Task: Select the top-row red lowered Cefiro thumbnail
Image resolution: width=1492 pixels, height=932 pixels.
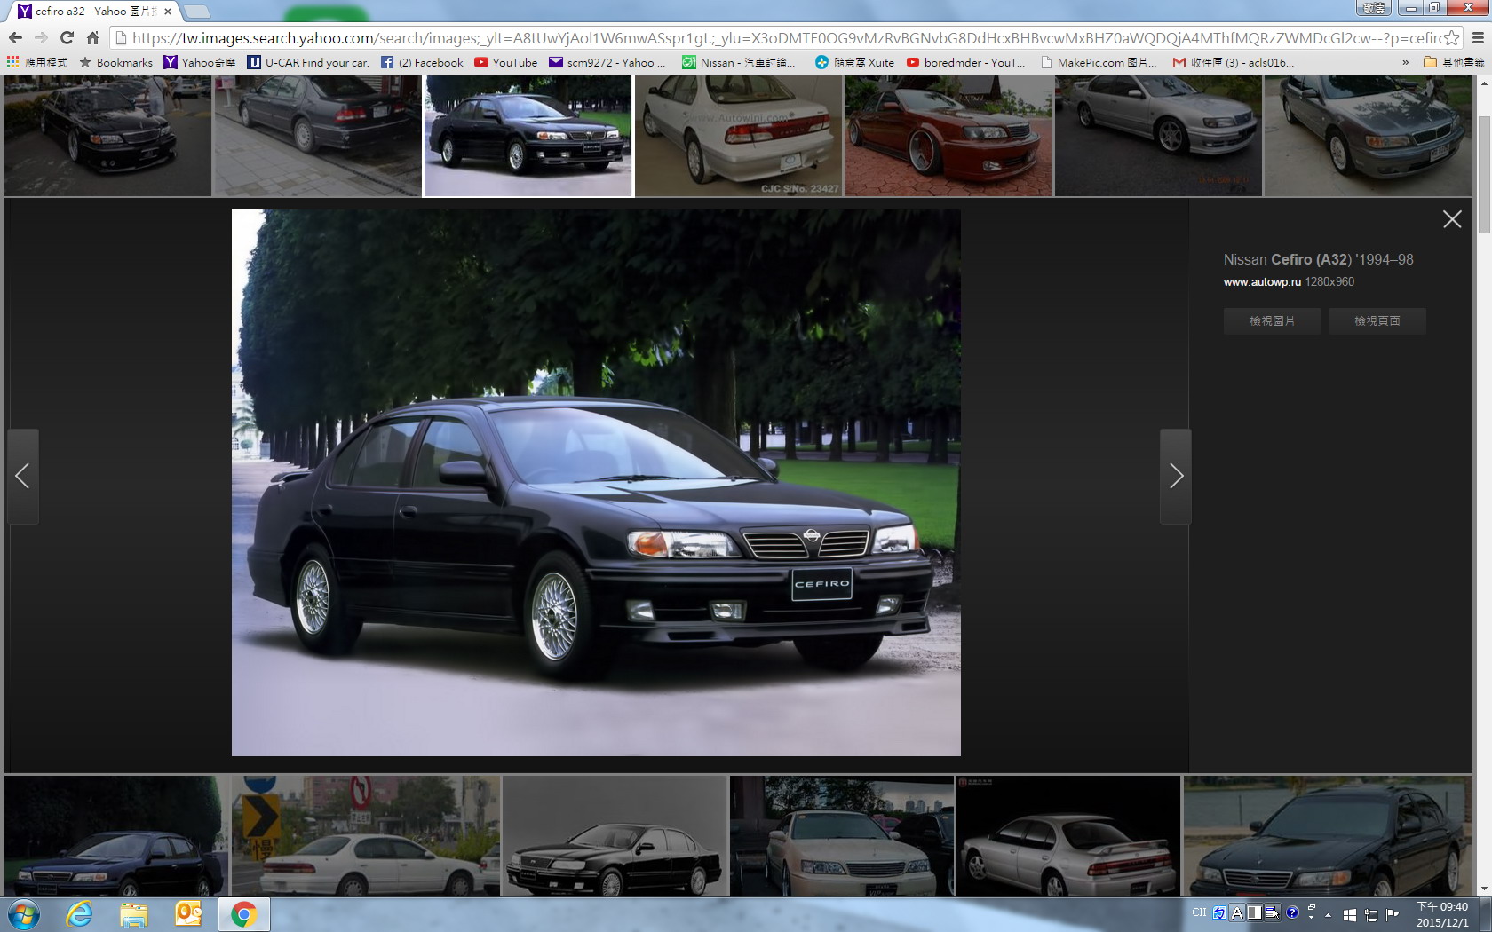Action: point(948,135)
